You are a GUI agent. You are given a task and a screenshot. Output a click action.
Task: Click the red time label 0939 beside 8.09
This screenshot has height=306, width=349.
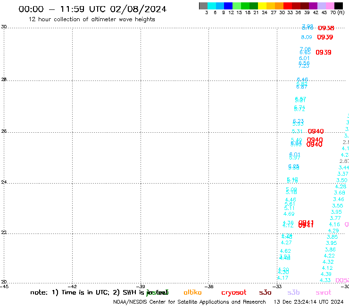tap(325, 37)
